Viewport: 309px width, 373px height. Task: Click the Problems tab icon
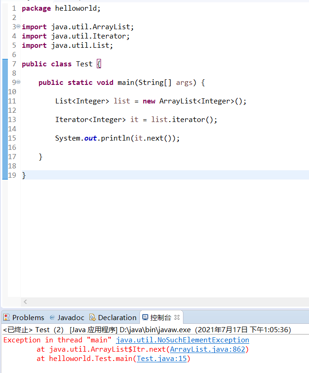6,317
